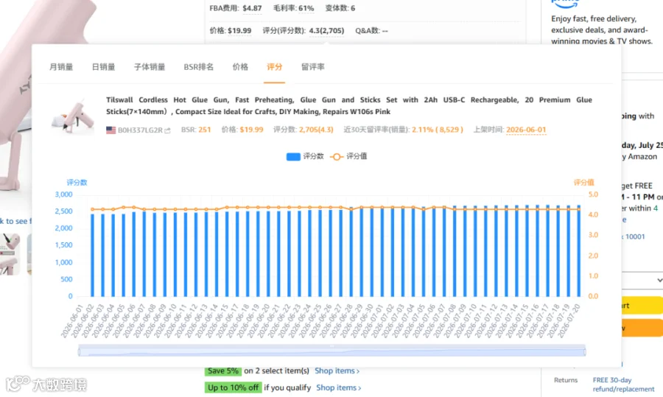Click the right handle of the range slider
The image size is (663, 397).
tap(585, 351)
